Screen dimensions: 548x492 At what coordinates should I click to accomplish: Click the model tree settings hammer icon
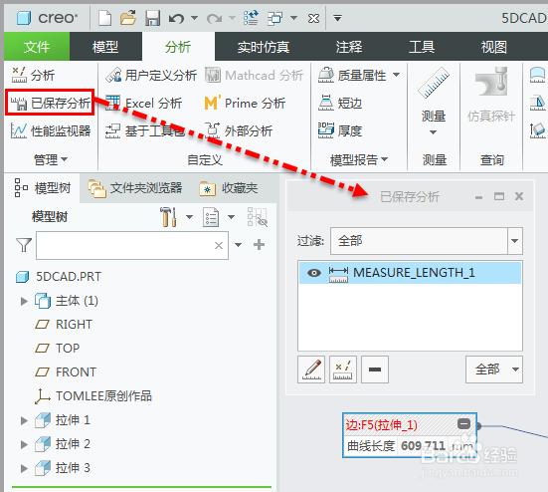[168, 217]
